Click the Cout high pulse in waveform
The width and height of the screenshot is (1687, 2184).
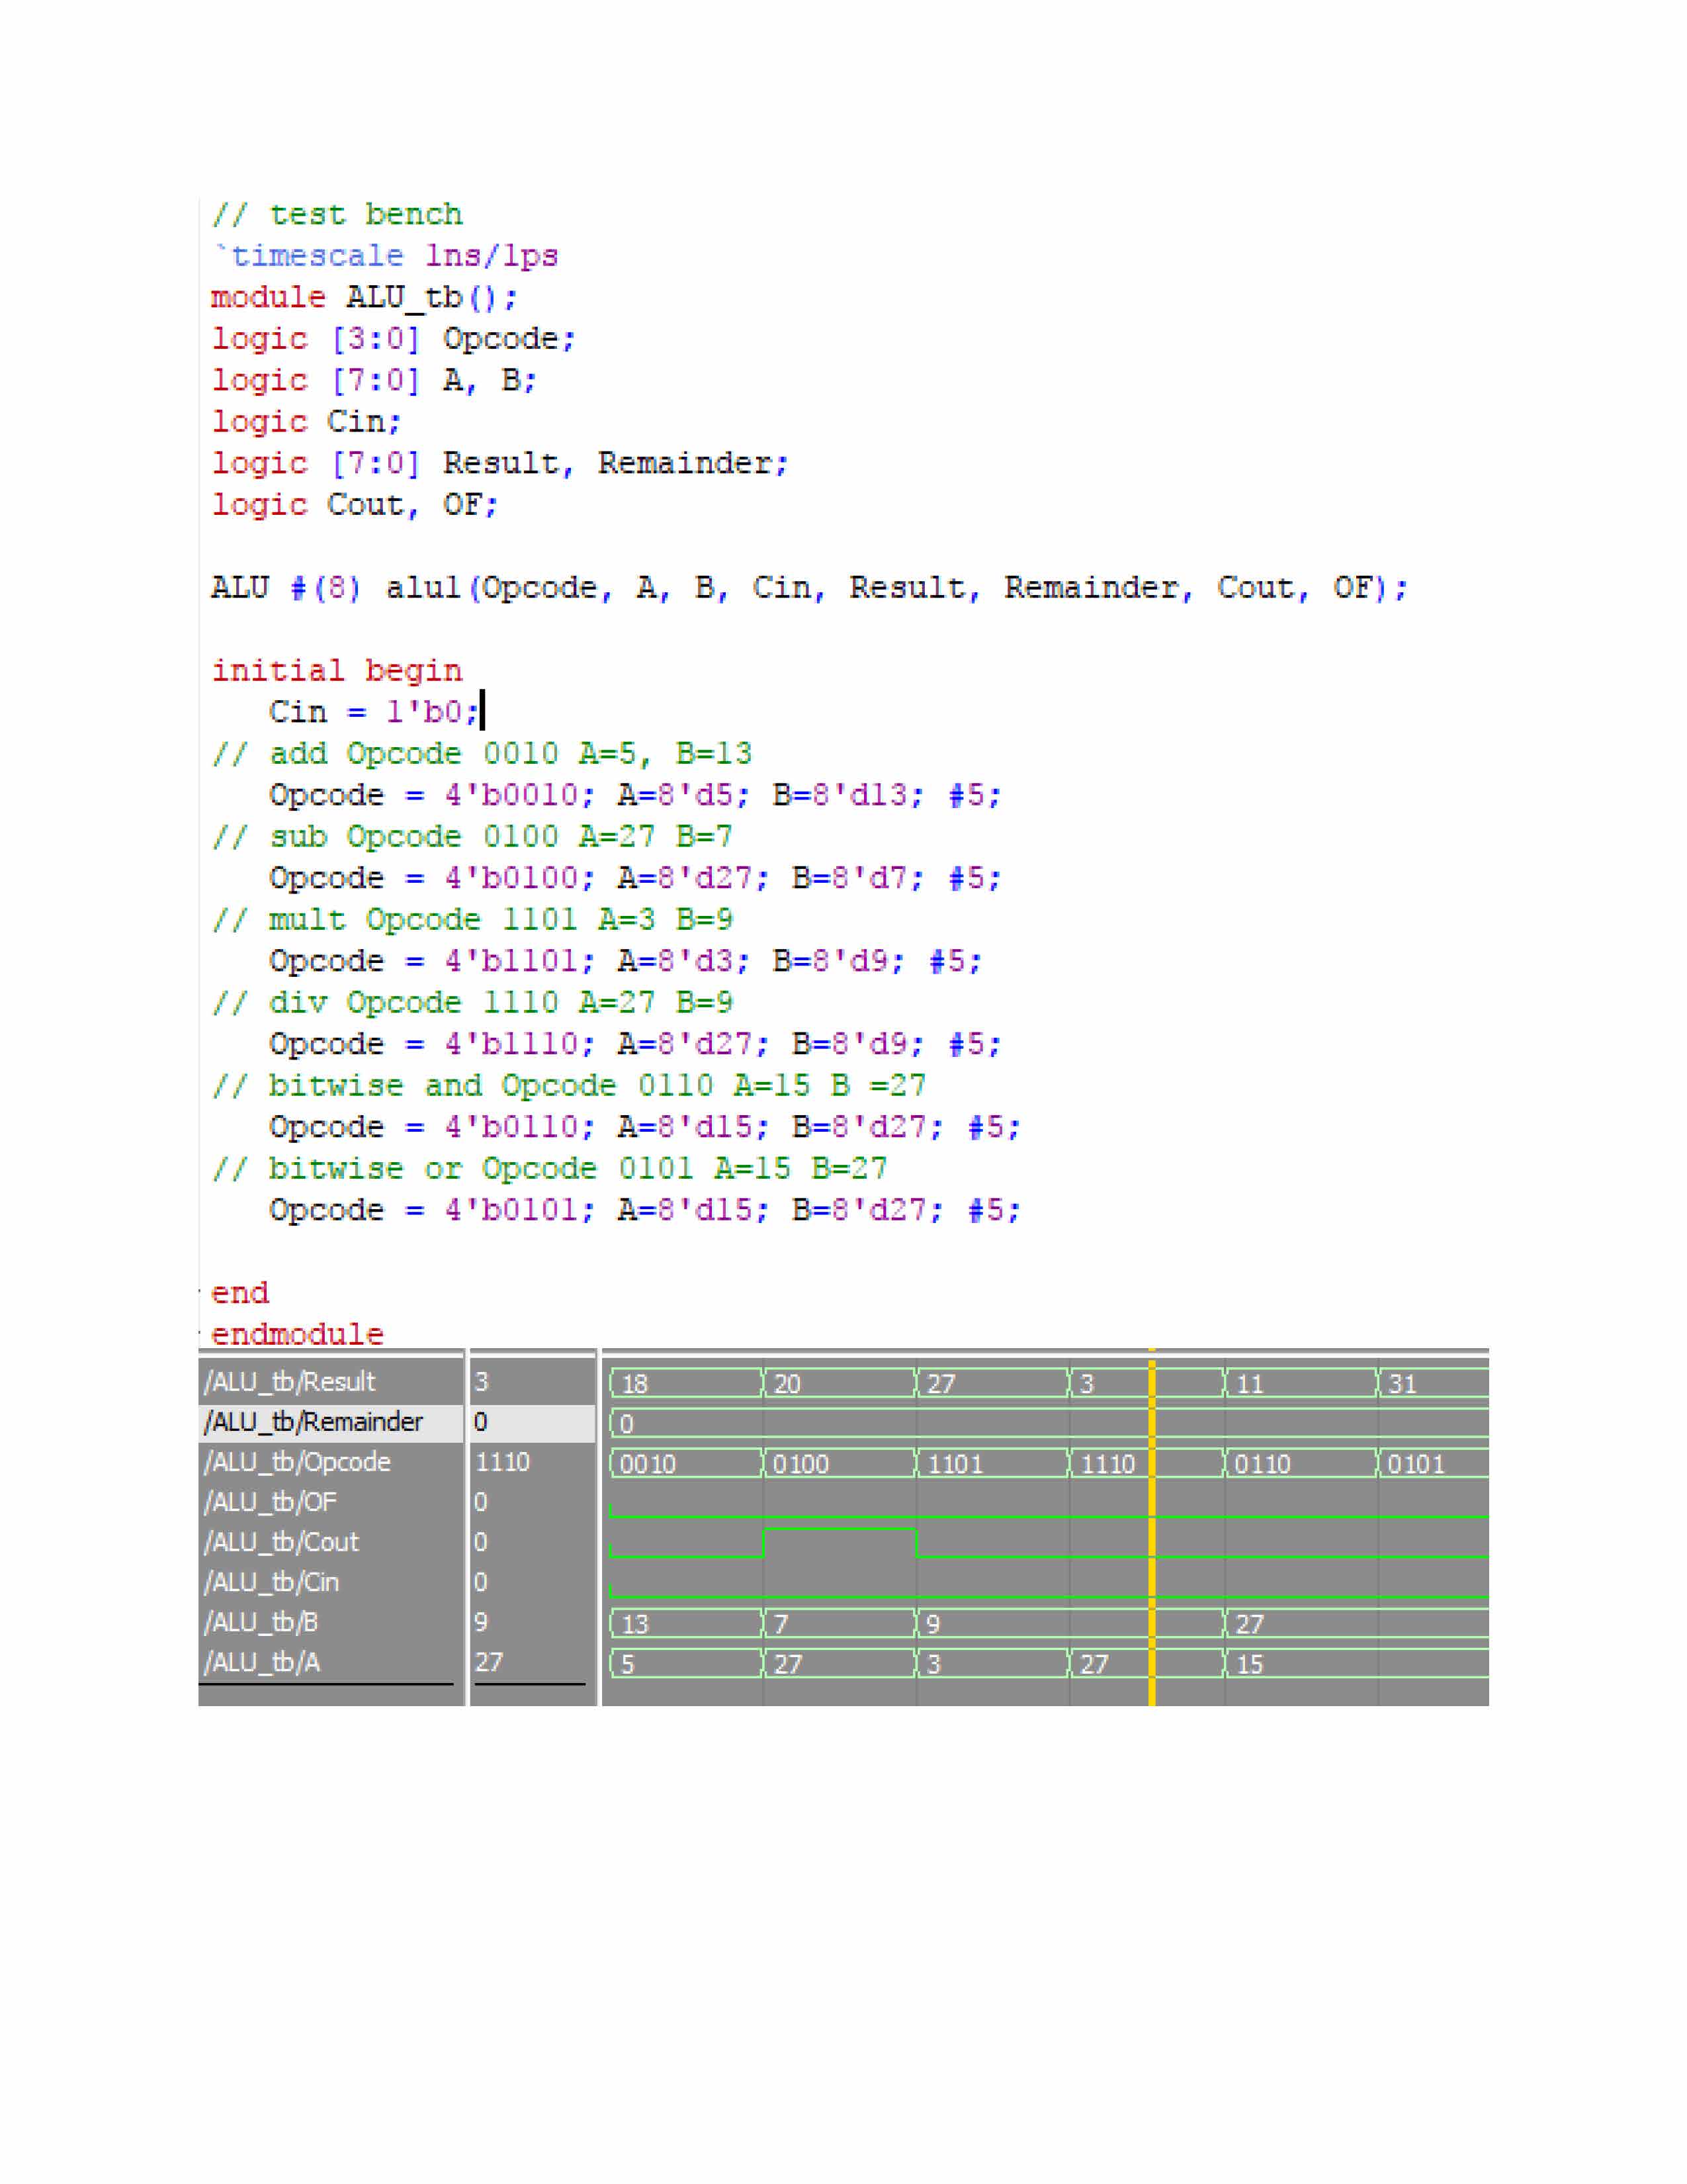(840, 1531)
